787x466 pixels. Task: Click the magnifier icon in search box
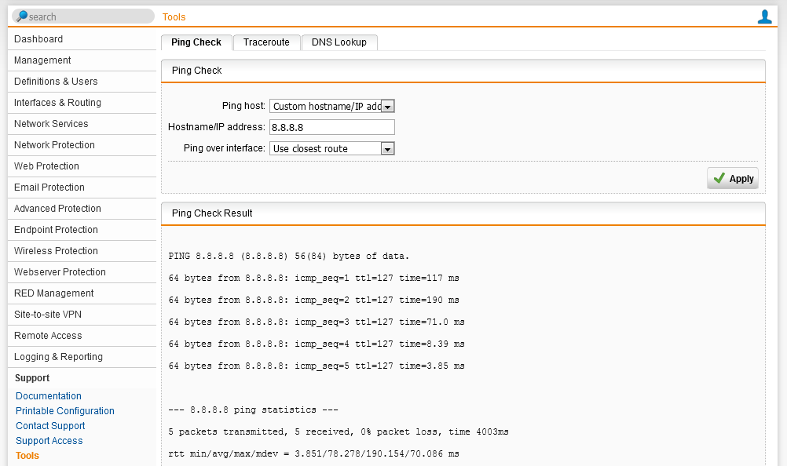tap(21, 16)
